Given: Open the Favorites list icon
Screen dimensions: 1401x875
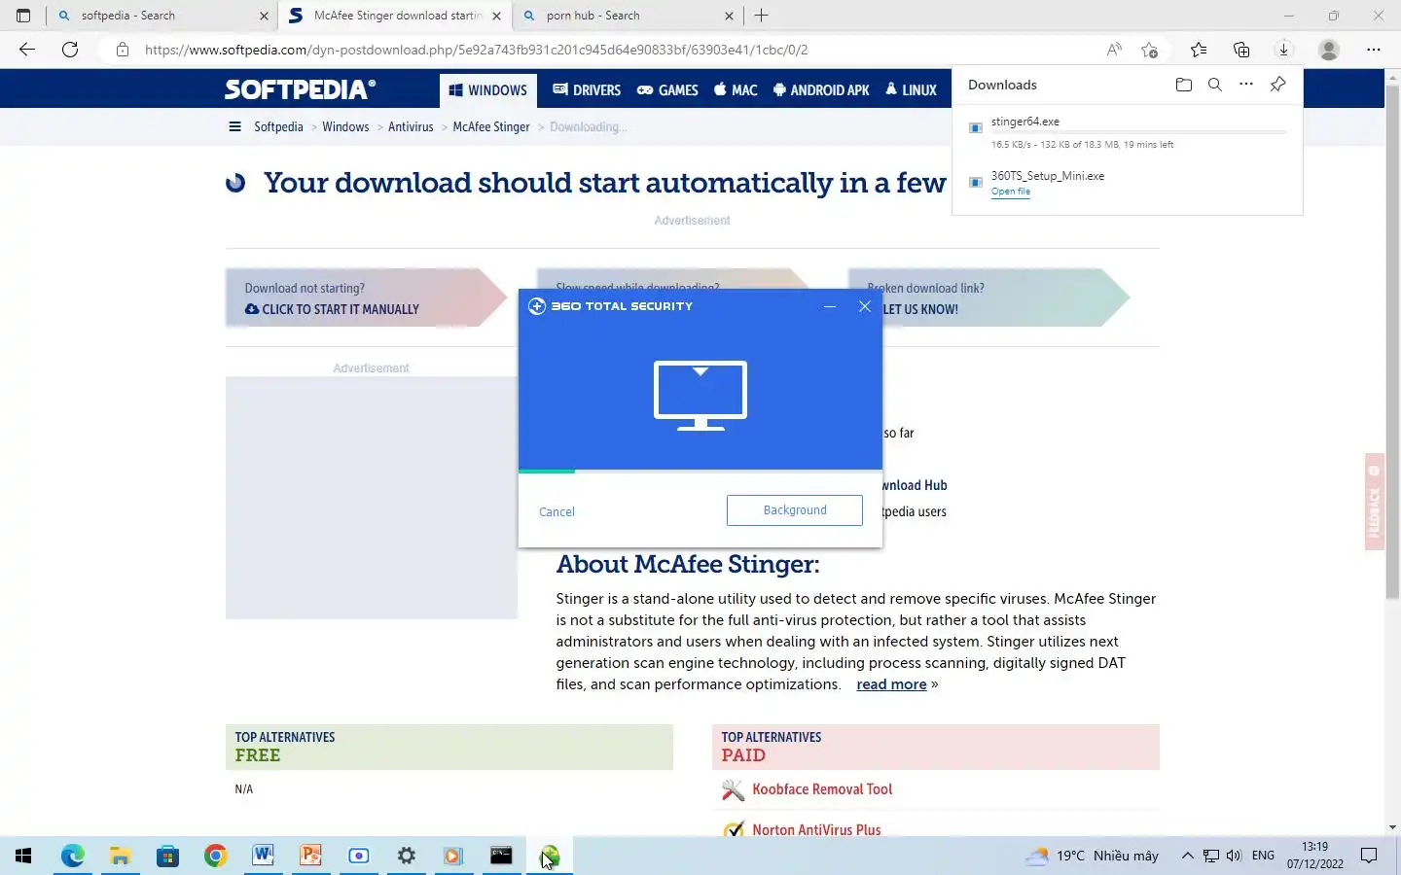Looking at the screenshot, I should (x=1199, y=50).
